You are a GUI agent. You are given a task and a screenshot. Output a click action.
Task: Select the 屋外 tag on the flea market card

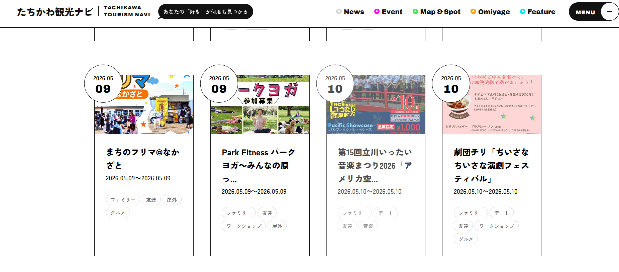point(172,200)
